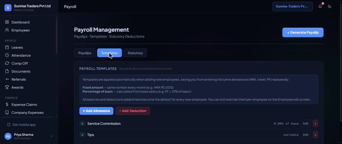Click the Add Deduction button
Screen dimensions: 342x144
[133, 111]
